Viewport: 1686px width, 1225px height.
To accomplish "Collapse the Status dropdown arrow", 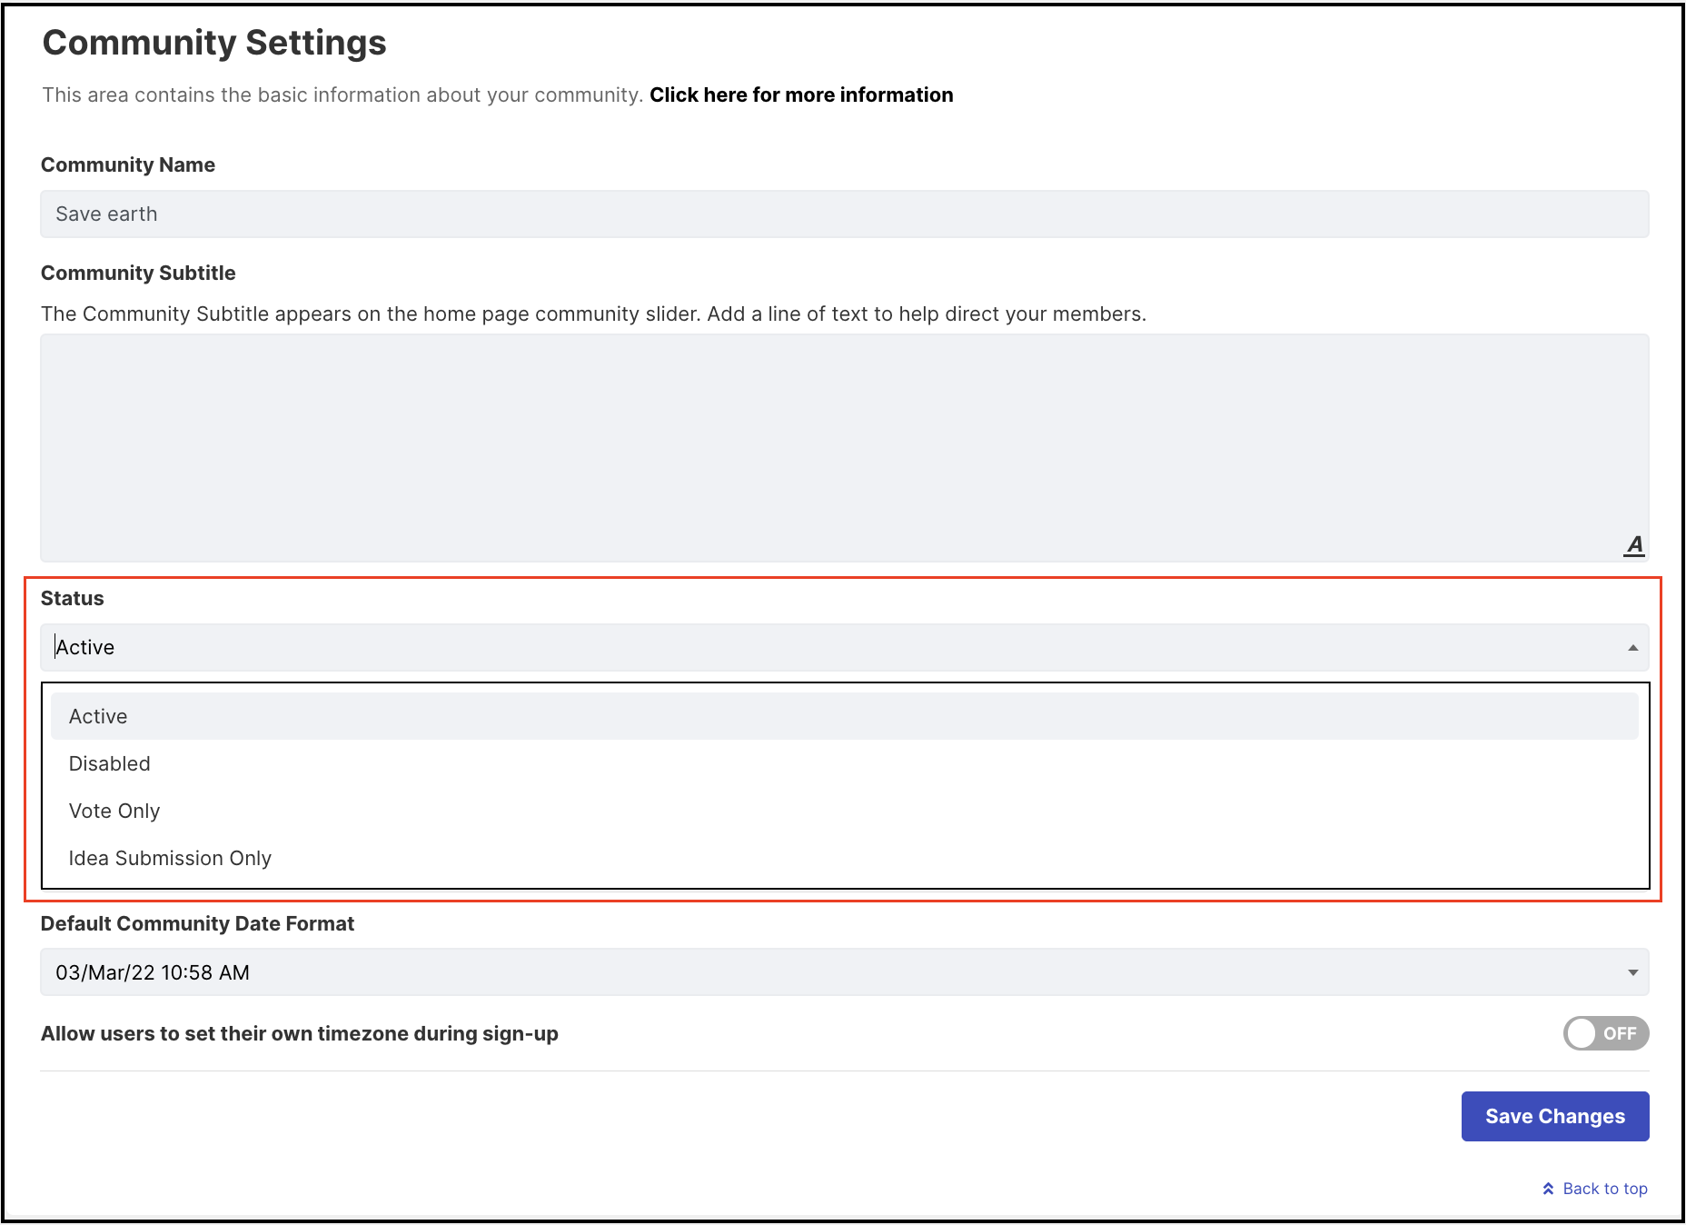I will (1632, 648).
